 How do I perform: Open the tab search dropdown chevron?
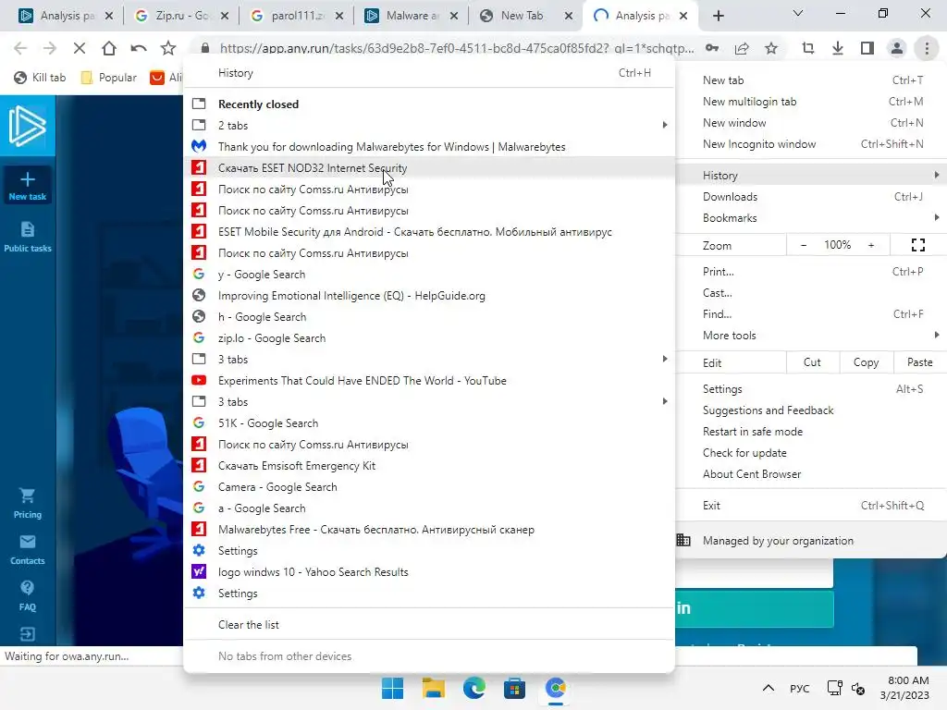click(x=798, y=13)
